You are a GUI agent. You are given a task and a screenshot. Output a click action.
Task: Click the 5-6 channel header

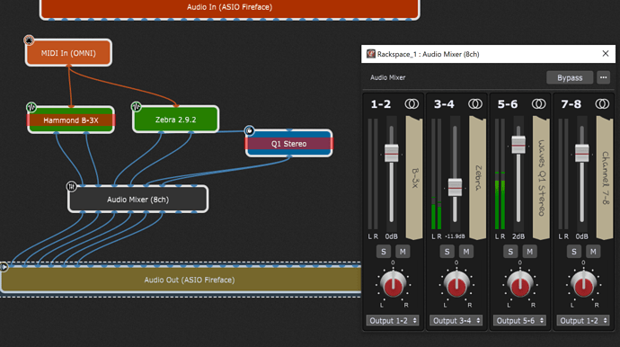coord(508,104)
